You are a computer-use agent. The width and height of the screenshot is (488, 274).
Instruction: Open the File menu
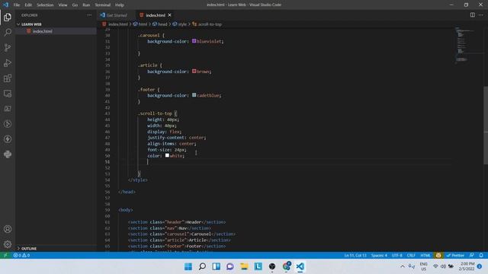click(x=17, y=5)
